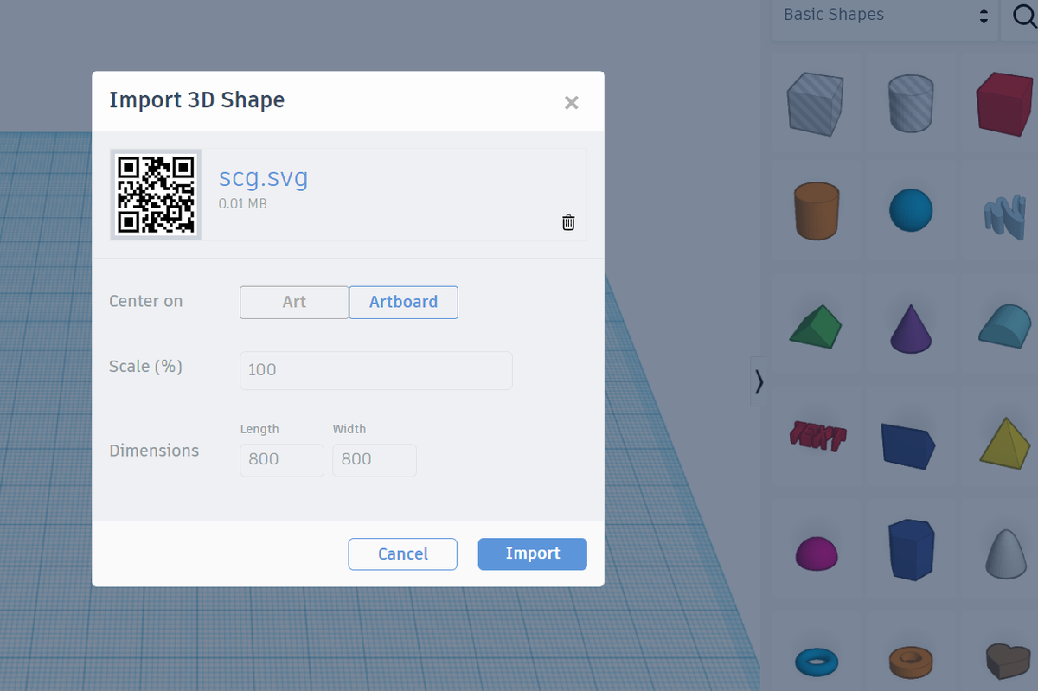Click the Import button
Screen dimensions: 1038x691
click(x=532, y=553)
